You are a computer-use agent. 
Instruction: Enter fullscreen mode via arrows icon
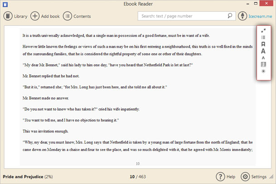pos(263,31)
